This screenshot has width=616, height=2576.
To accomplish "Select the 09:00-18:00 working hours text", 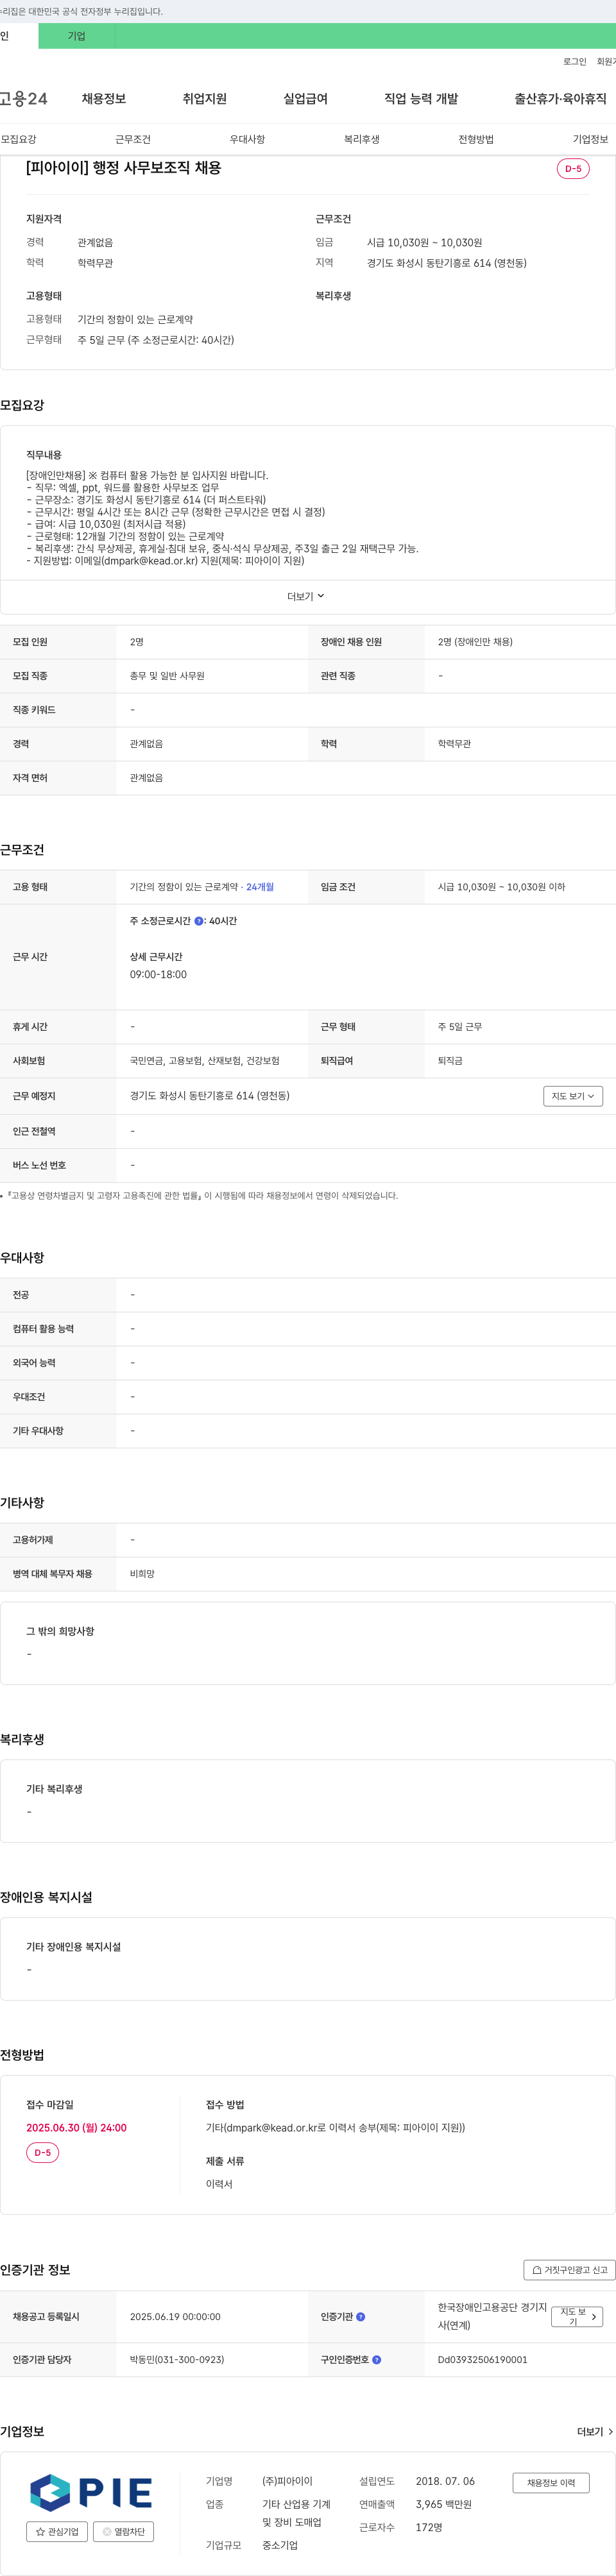I will coord(158,975).
